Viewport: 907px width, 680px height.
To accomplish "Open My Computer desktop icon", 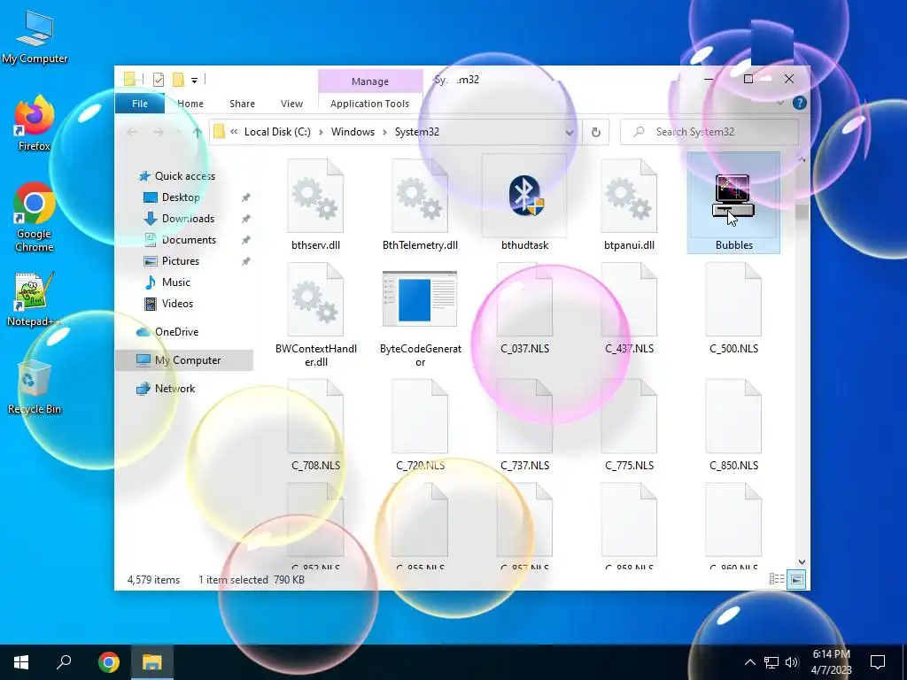I will [35, 37].
